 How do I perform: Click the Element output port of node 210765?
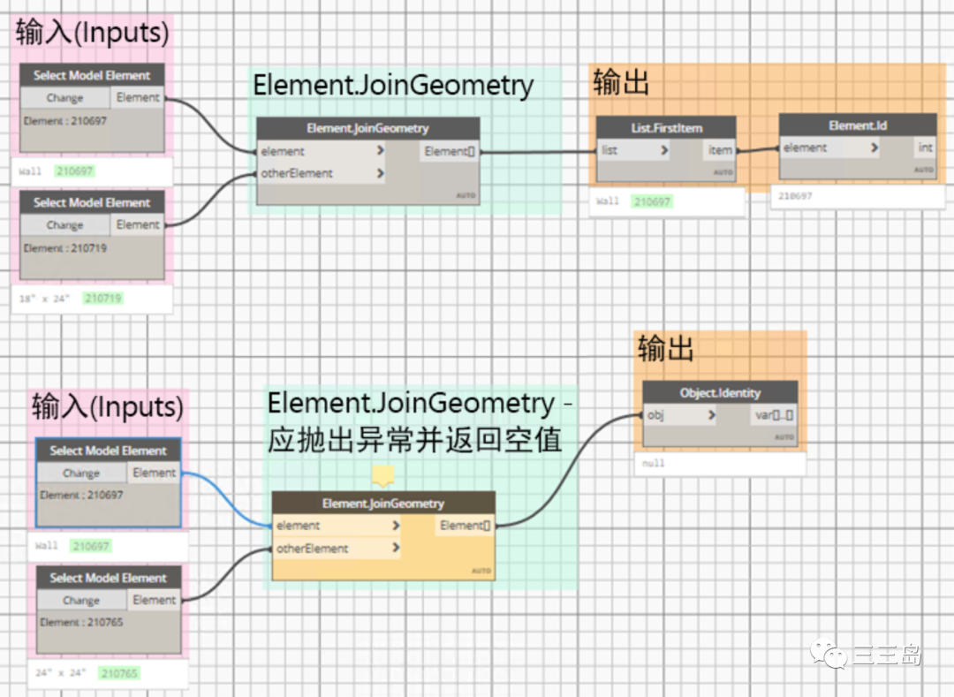[154, 601]
